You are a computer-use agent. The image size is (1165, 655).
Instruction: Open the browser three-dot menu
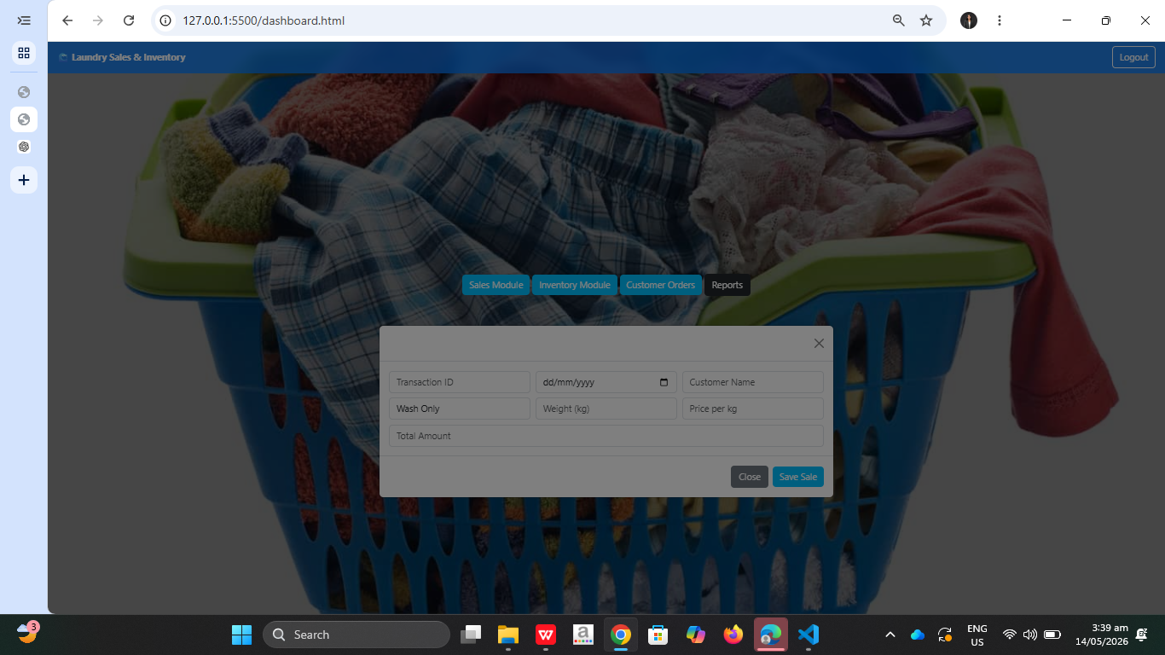(1000, 20)
